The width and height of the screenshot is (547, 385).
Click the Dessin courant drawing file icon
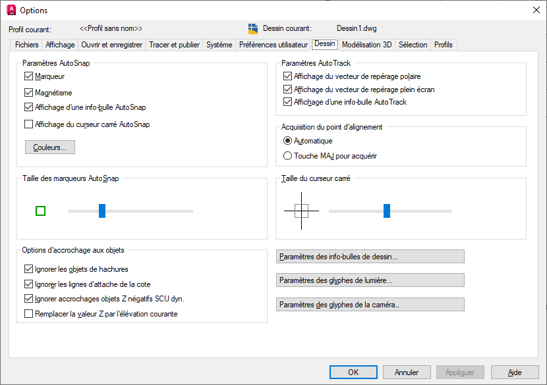click(253, 28)
